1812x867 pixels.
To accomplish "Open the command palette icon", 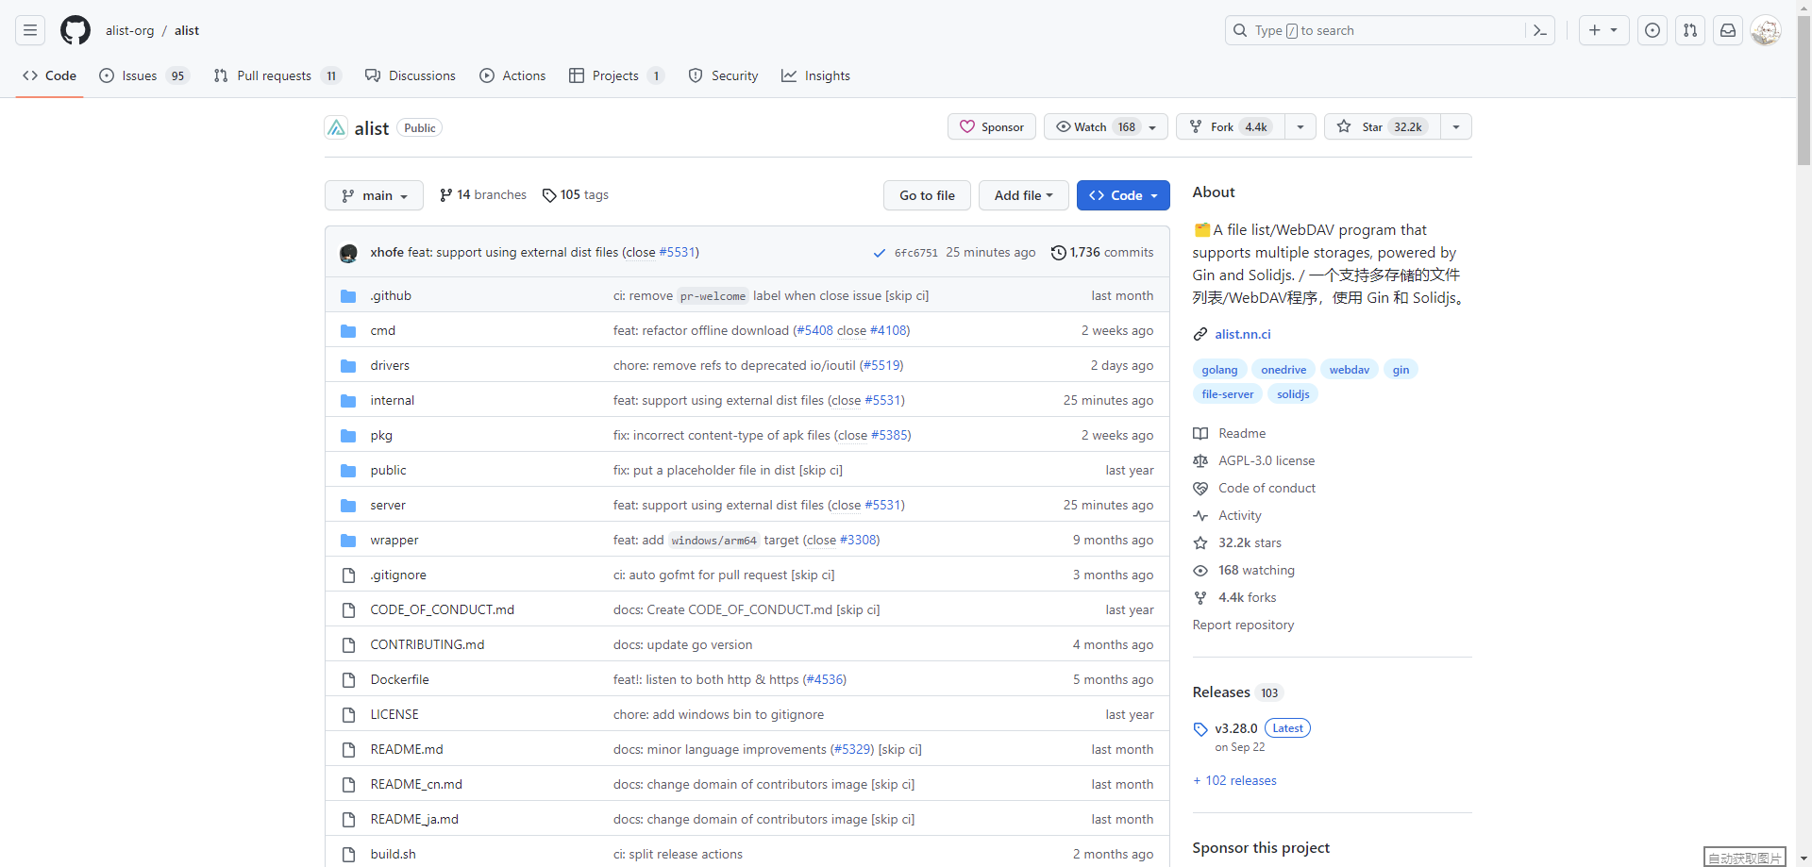I will click(1539, 30).
